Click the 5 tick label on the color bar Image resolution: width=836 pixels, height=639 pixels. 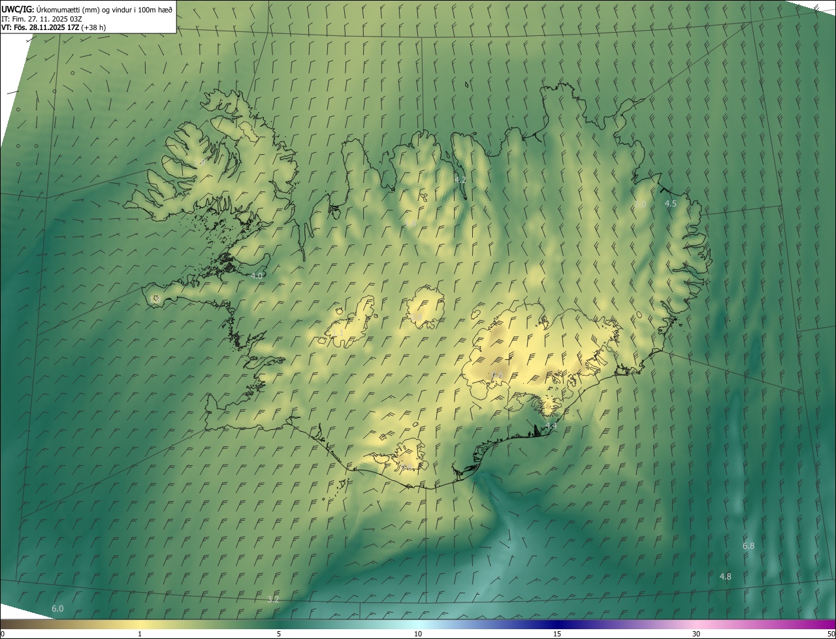279,634
